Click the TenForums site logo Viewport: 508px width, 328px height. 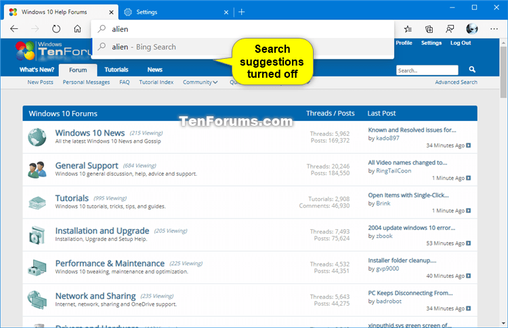tap(54, 51)
